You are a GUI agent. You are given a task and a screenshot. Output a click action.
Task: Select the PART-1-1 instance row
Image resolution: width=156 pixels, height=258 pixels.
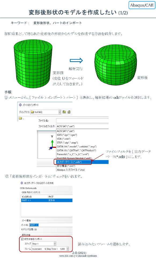tap(47, 200)
